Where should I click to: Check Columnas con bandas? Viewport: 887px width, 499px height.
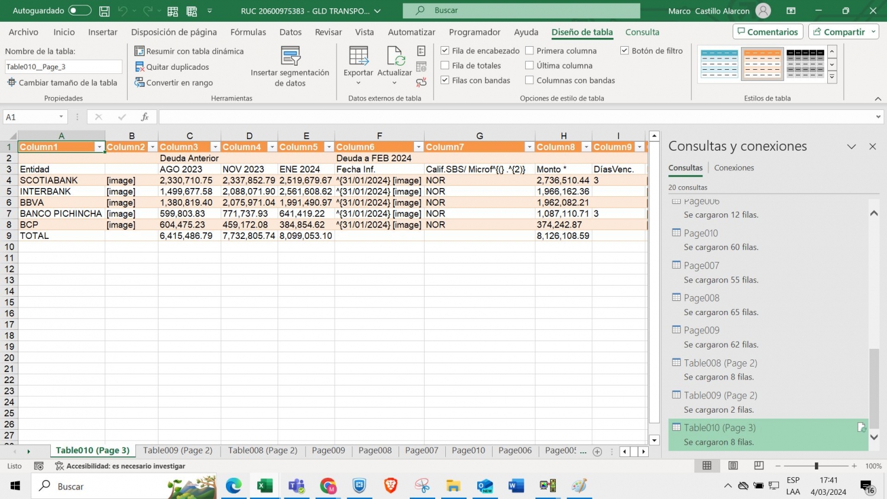[x=529, y=80]
